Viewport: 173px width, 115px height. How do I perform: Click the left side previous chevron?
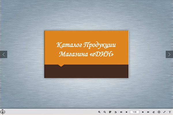pyautogui.click(x=3, y=54)
